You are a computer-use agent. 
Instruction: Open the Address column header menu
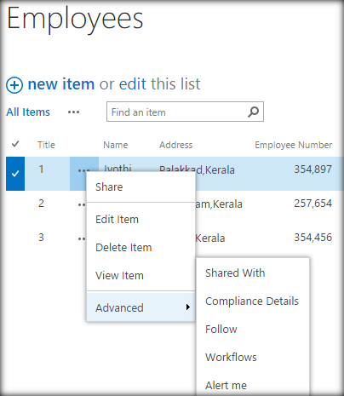[175, 145]
